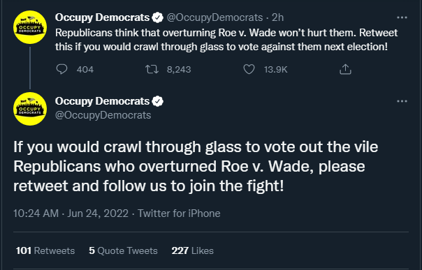Click the reply icon on first tweet

pyautogui.click(x=61, y=69)
